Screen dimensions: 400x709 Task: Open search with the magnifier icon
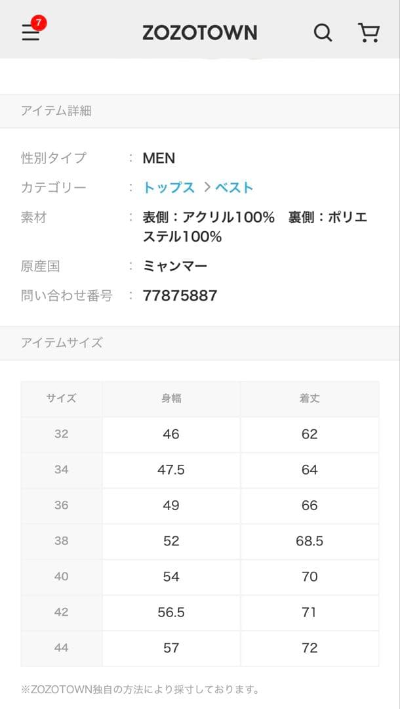tap(323, 33)
